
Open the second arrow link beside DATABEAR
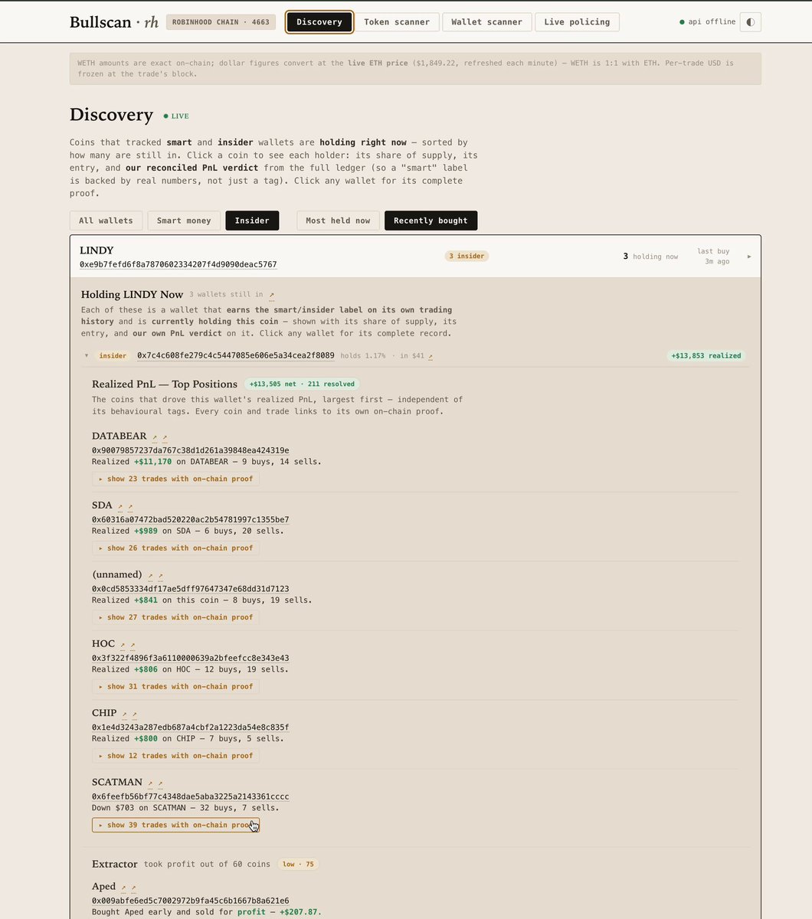(165, 437)
